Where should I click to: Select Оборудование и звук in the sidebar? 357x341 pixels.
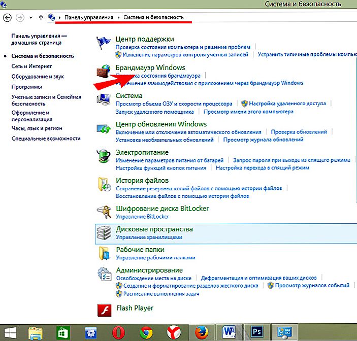tap(38, 77)
